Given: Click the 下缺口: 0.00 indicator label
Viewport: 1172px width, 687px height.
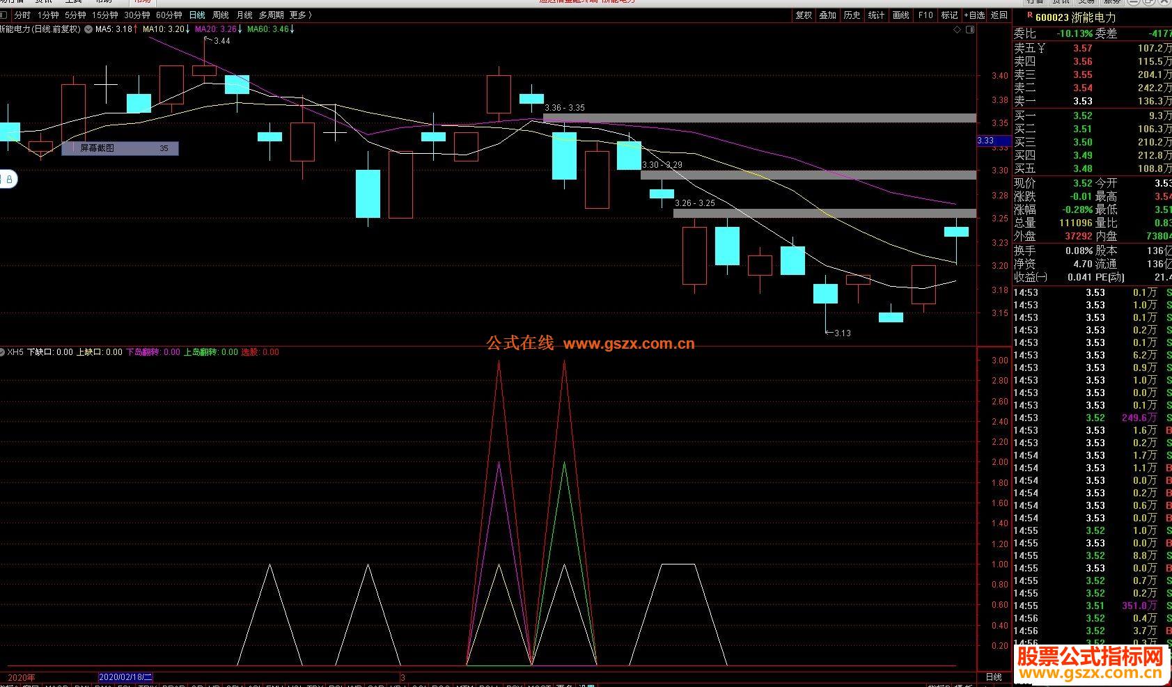Looking at the screenshot, I should click(49, 352).
